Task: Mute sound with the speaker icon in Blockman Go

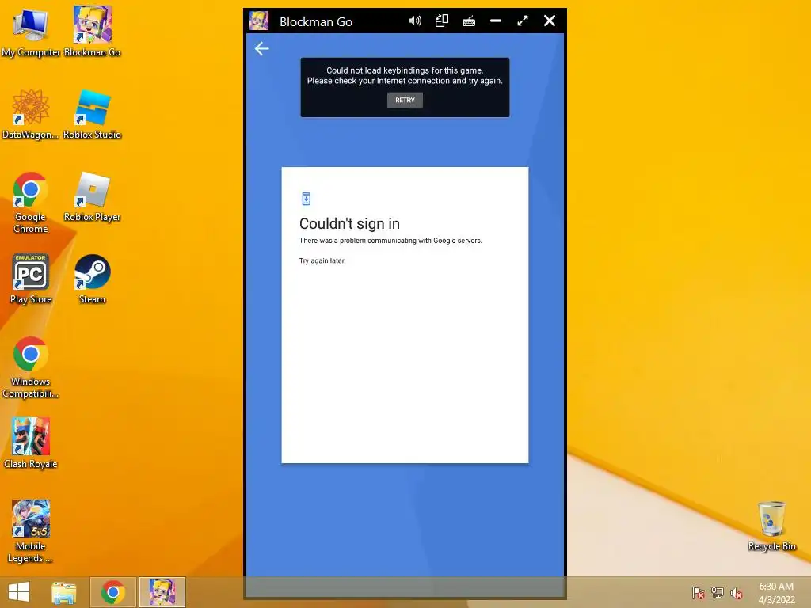Action: 415,21
